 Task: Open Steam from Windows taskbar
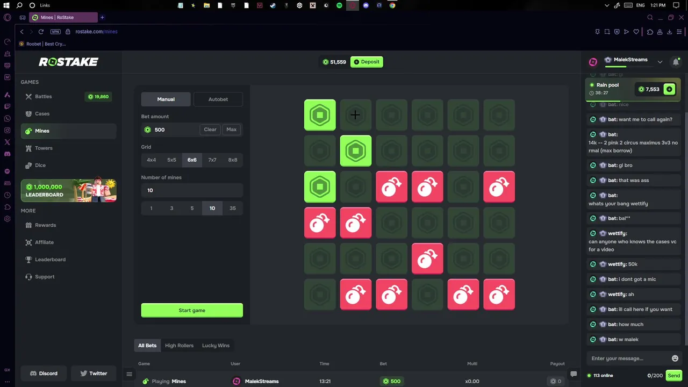click(273, 5)
